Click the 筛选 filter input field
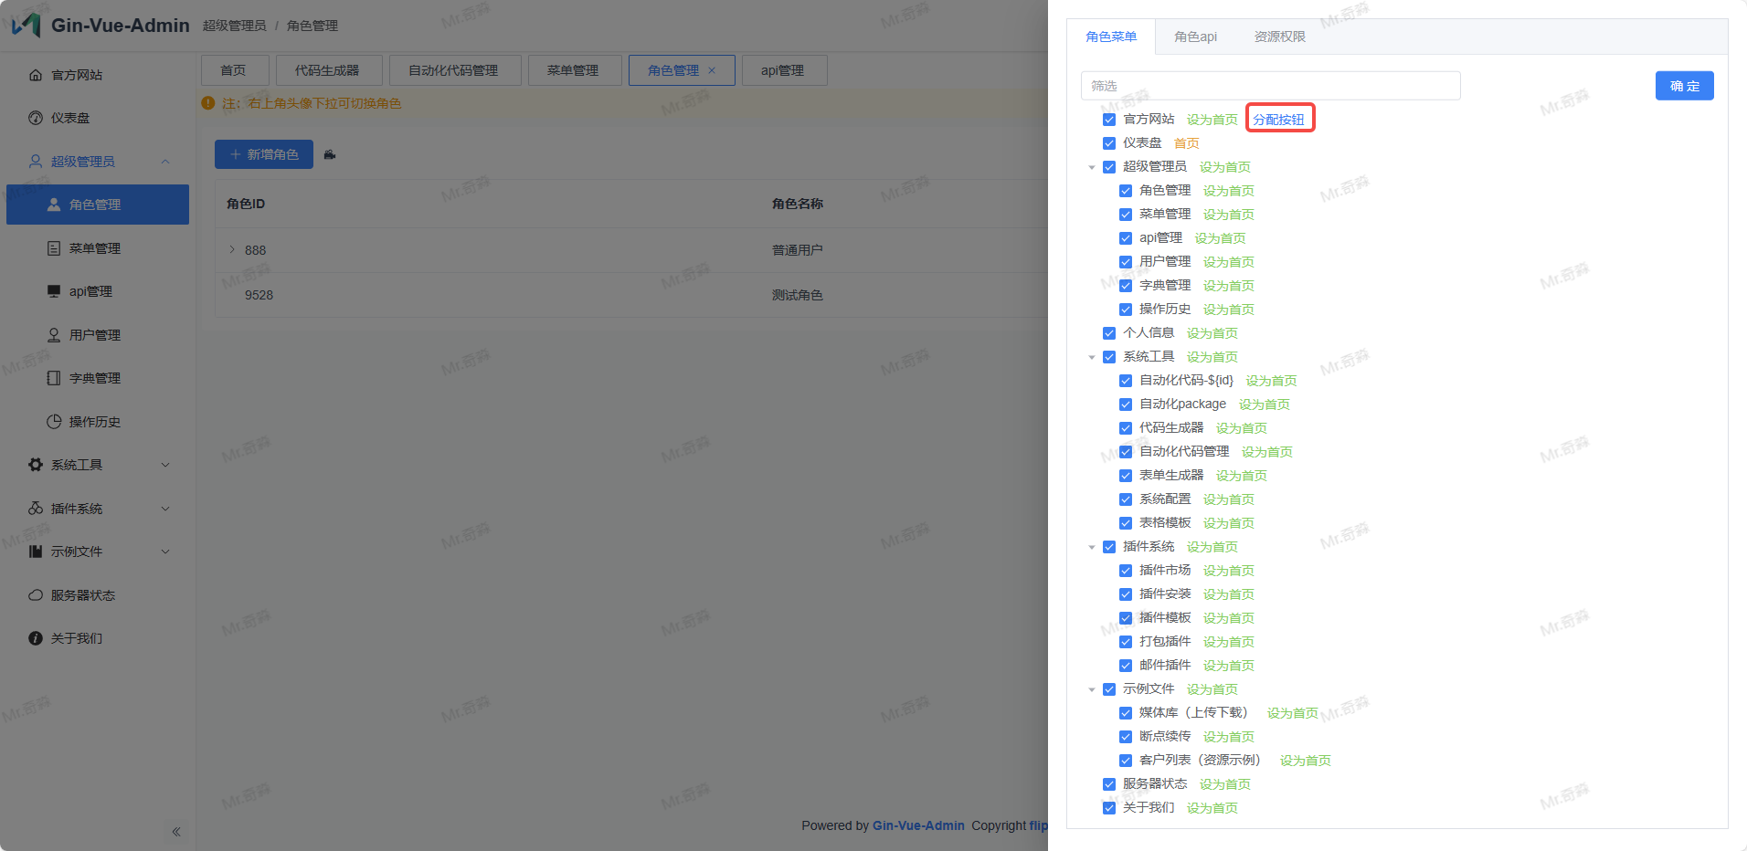Viewport: 1747px width, 851px height. (1270, 86)
